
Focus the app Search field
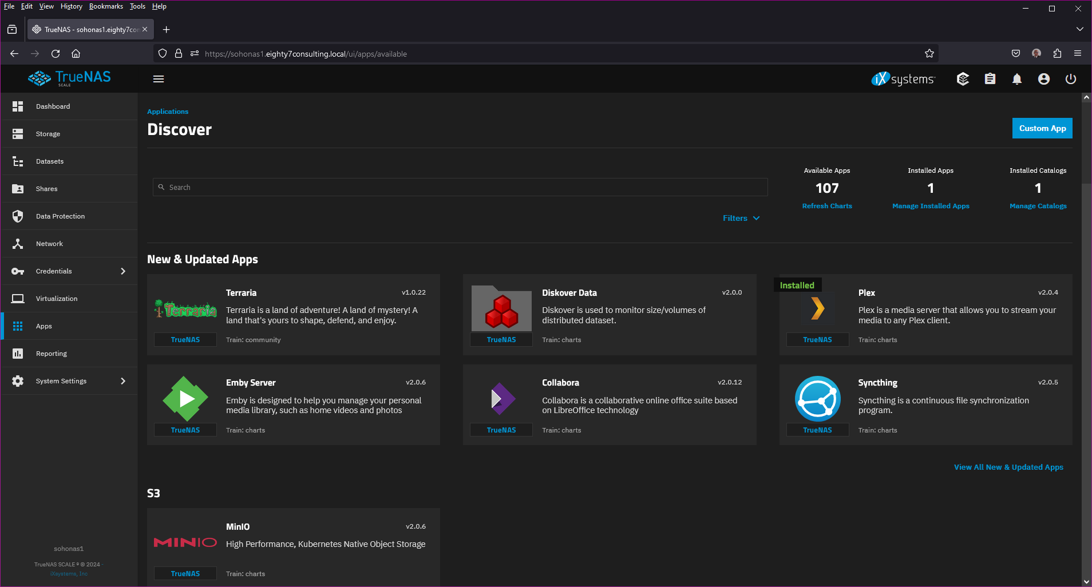point(460,187)
